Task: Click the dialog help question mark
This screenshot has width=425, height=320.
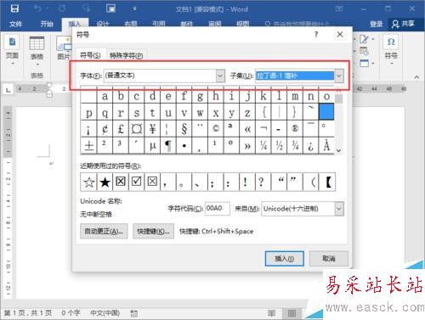Action: point(316,35)
